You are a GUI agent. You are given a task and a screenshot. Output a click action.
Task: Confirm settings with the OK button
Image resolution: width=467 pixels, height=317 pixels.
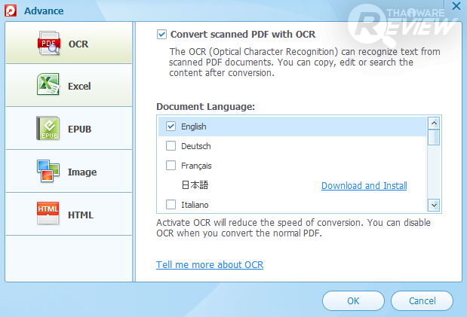coord(353,300)
